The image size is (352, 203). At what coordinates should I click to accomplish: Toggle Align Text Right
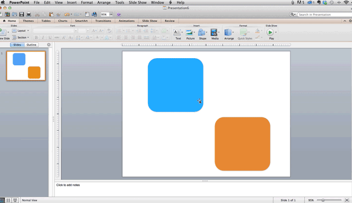coord(133,37)
